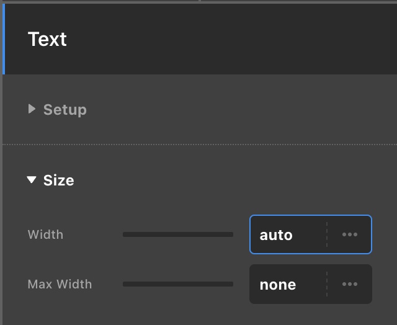Click dashed divider inside the Width field
397x325 pixels.
[327, 235]
